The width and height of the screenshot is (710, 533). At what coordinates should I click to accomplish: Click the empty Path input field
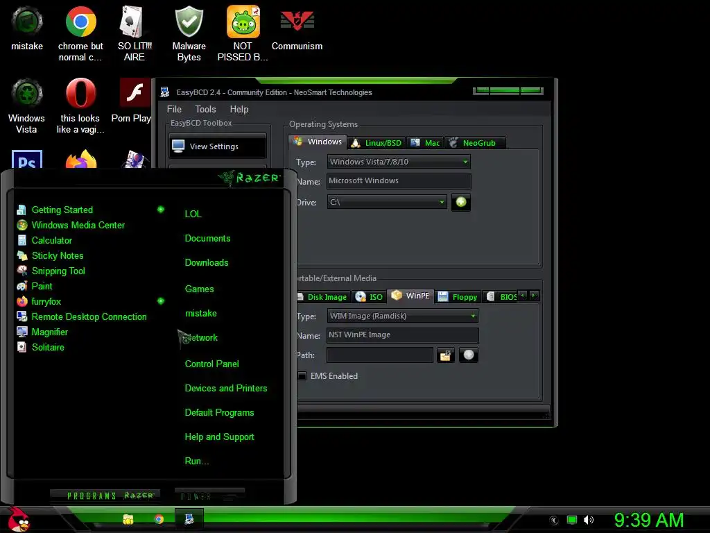(x=380, y=355)
